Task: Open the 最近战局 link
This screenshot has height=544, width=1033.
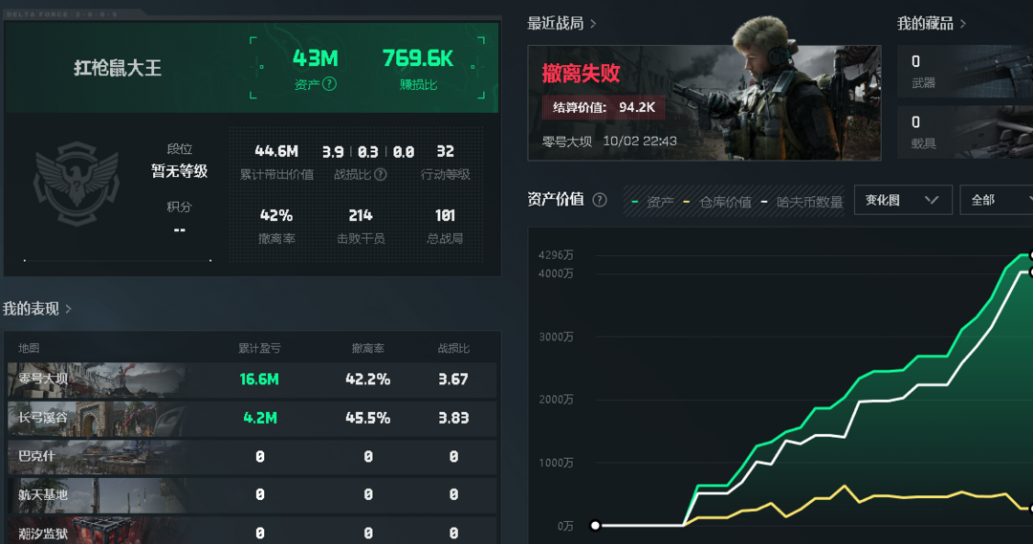Action: (561, 23)
